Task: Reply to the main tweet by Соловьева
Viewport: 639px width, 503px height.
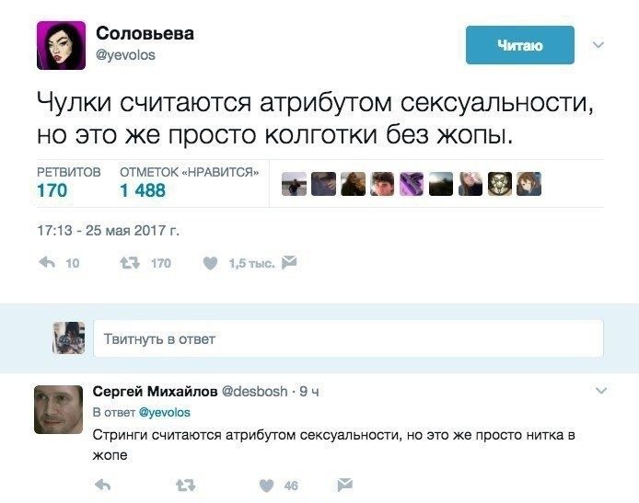Action: coord(48,263)
